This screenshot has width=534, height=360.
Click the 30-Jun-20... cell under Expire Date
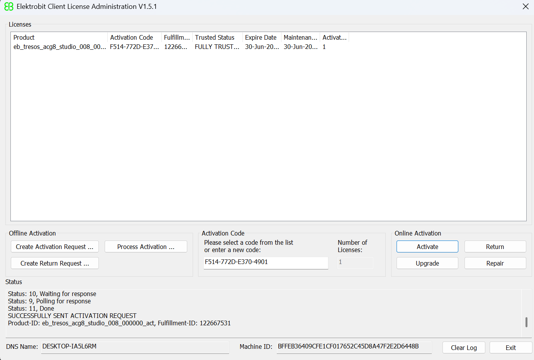(262, 47)
